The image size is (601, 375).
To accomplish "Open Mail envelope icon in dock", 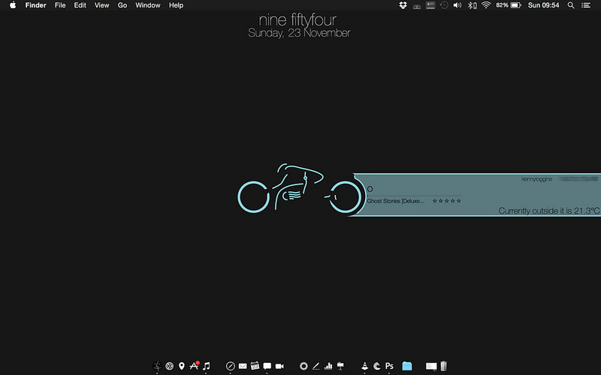I will [243, 366].
